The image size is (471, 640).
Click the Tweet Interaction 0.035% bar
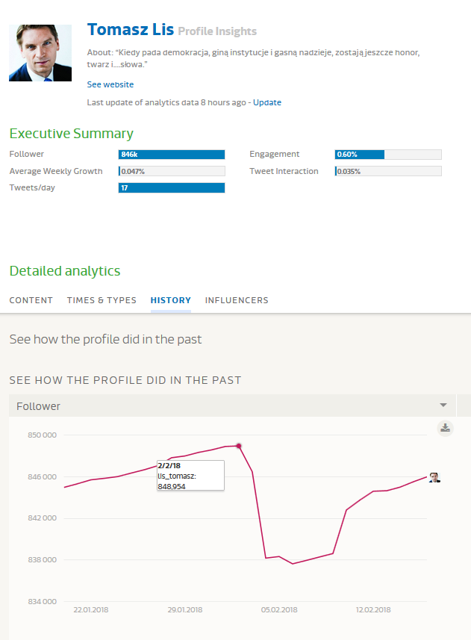click(388, 171)
